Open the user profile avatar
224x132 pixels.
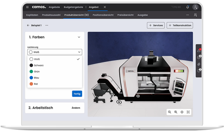pyautogui.click(x=195, y=7)
